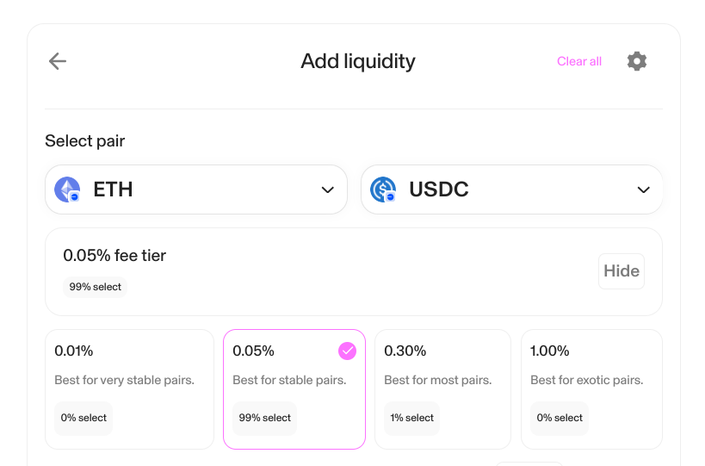The image size is (705, 466).
Task: Click the 0% select badge in 1.00% card
Action: (x=560, y=418)
